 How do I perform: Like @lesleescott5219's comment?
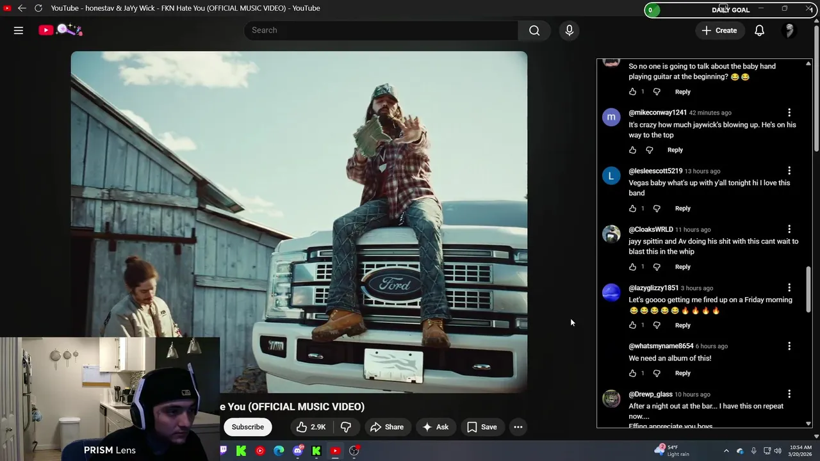coord(633,208)
